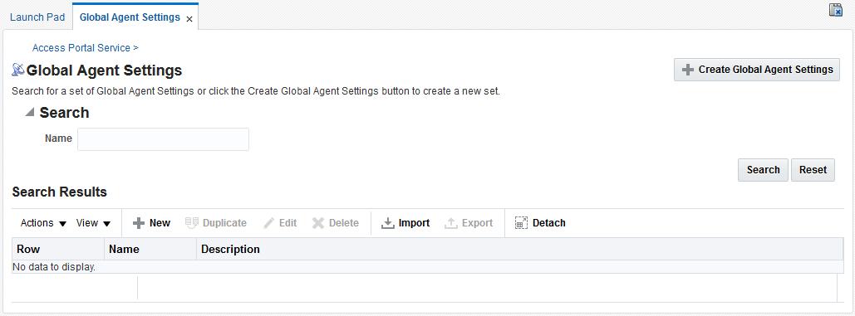Click the Import toolbar button
Screen dimensions: 855x316
click(405, 223)
